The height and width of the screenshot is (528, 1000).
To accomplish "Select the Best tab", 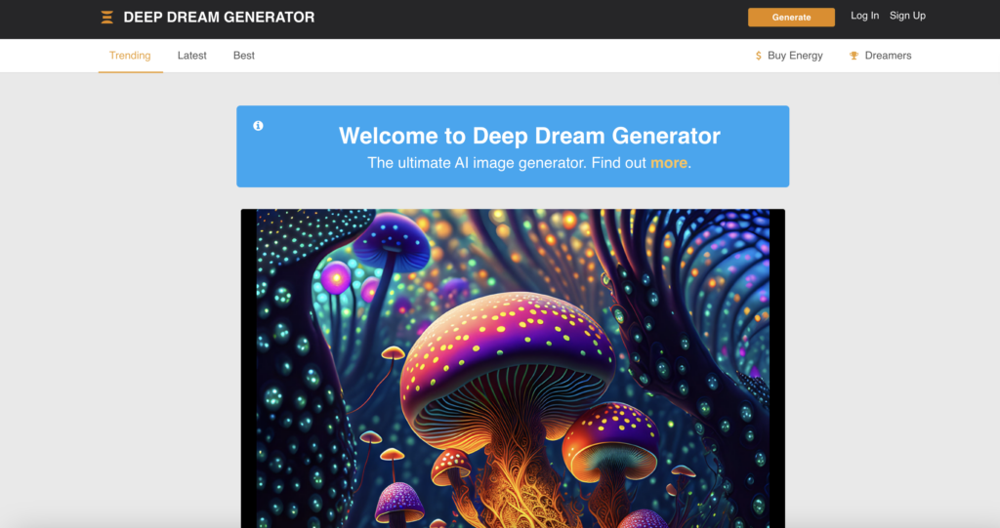I will tap(244, 56).
